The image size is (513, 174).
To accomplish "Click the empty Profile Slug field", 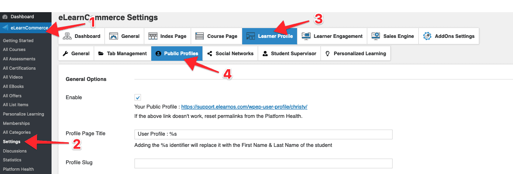I will [x=263, y=163].
